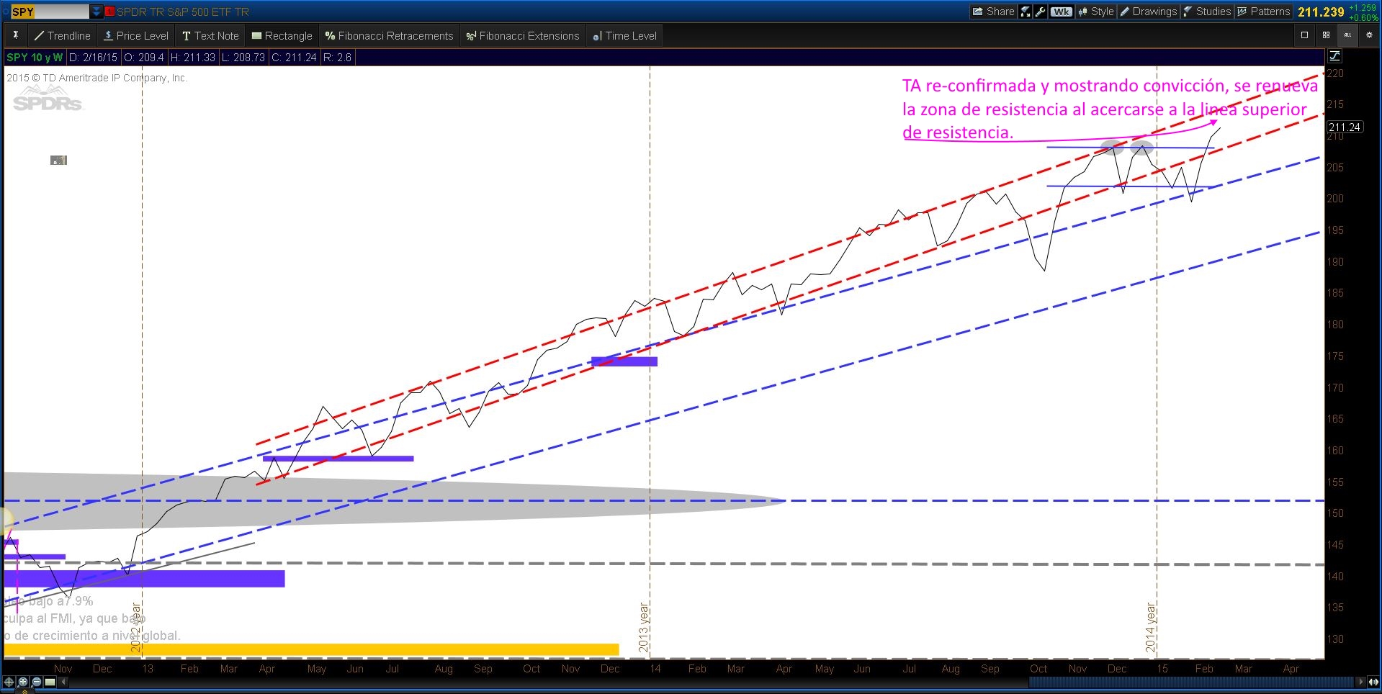Click the 220 price axis label
The image size is (1382, 694).
tap(1334, 73)
